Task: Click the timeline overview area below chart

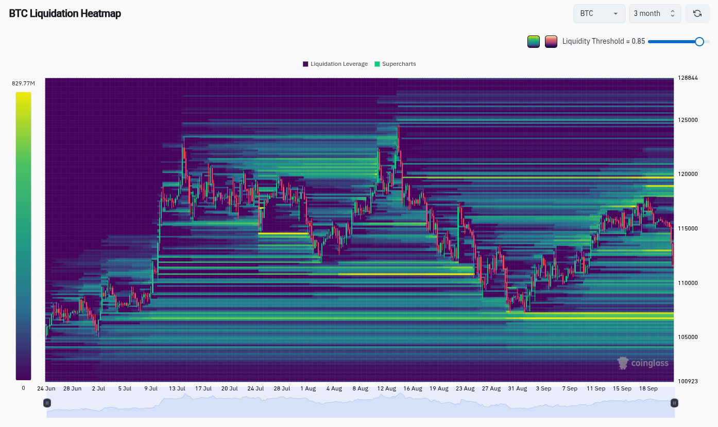Action: 361,406
